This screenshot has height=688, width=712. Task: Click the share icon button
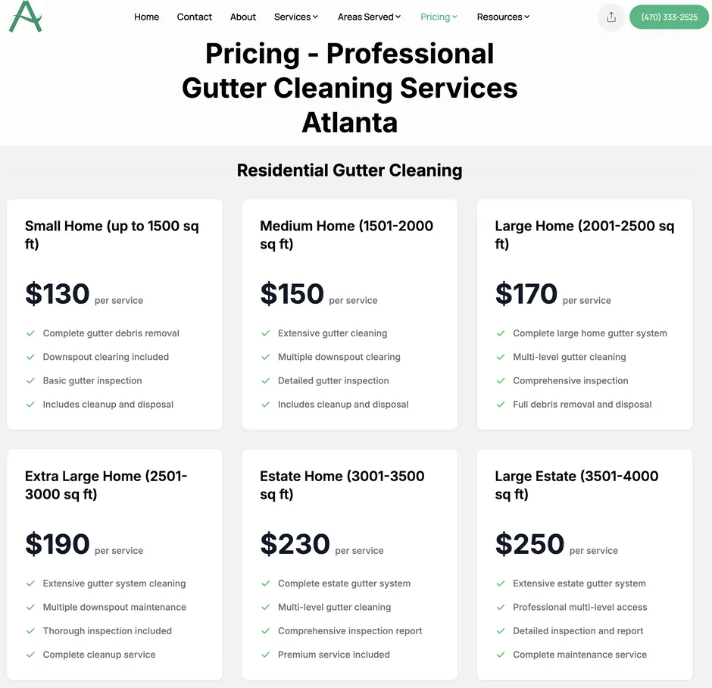point(611,17)
